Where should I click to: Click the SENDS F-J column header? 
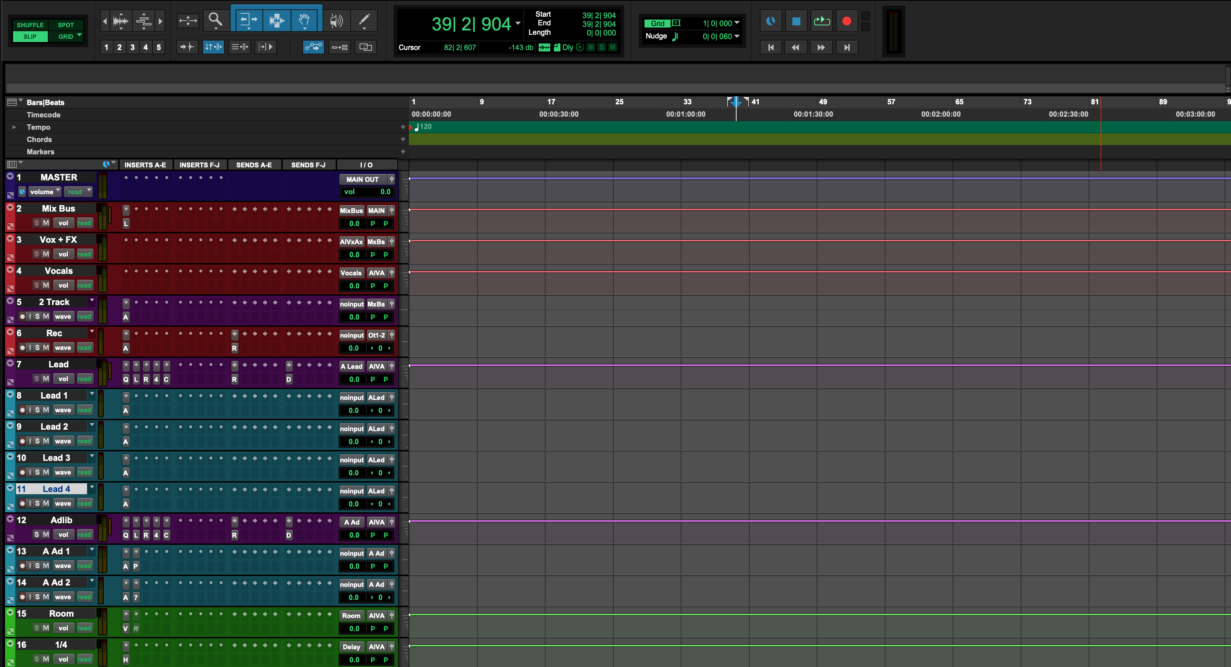point(308,165)
